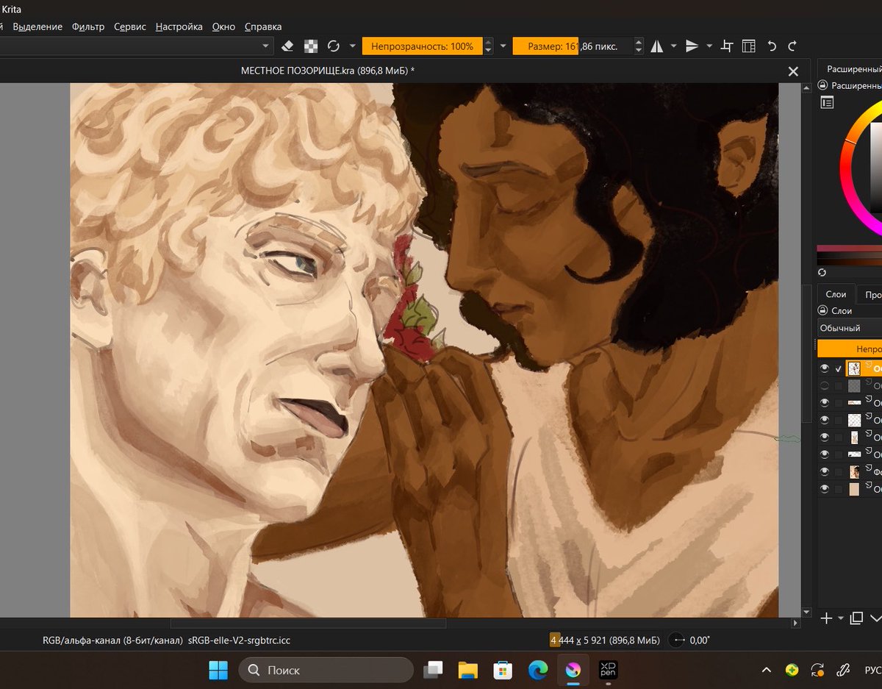Screen dimensions: 882x689
Task: Open Обычный blend mode dropdown
Action: 850,328
